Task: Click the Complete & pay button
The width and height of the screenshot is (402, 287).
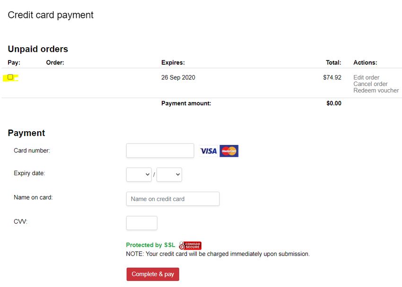Action: [153, 274]
